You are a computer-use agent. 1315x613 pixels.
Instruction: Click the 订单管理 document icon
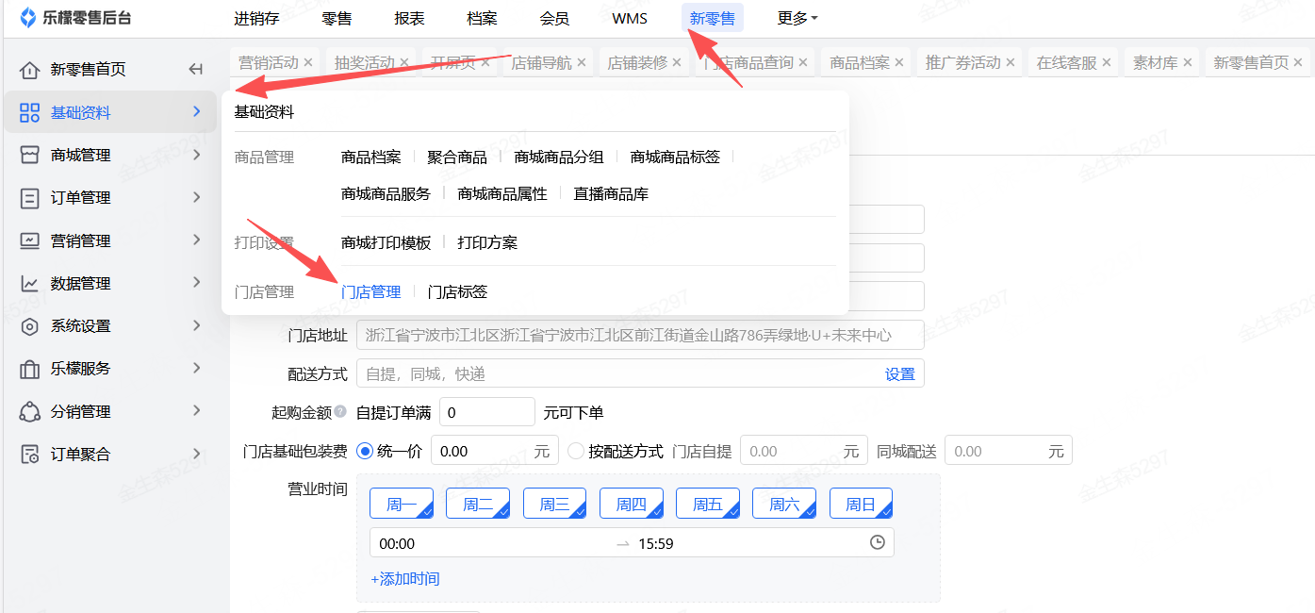coord(30,198)
